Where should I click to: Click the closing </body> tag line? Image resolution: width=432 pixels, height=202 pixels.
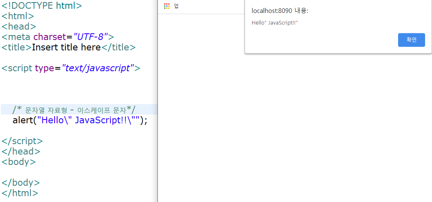tap(21, 182)
